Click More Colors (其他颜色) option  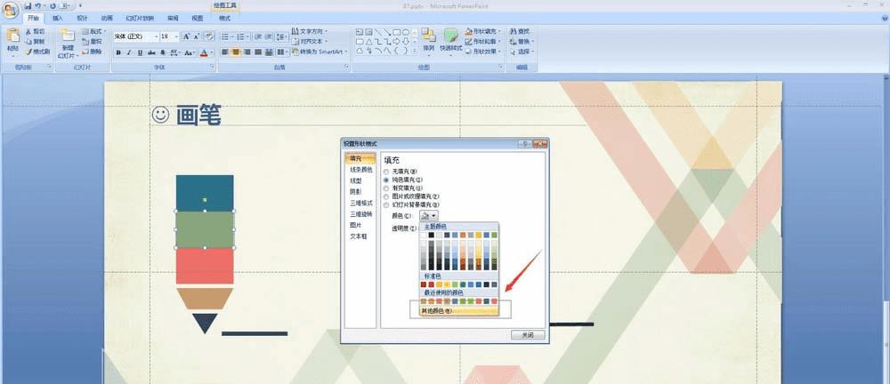pyautogui.click(x=458, y=311)
